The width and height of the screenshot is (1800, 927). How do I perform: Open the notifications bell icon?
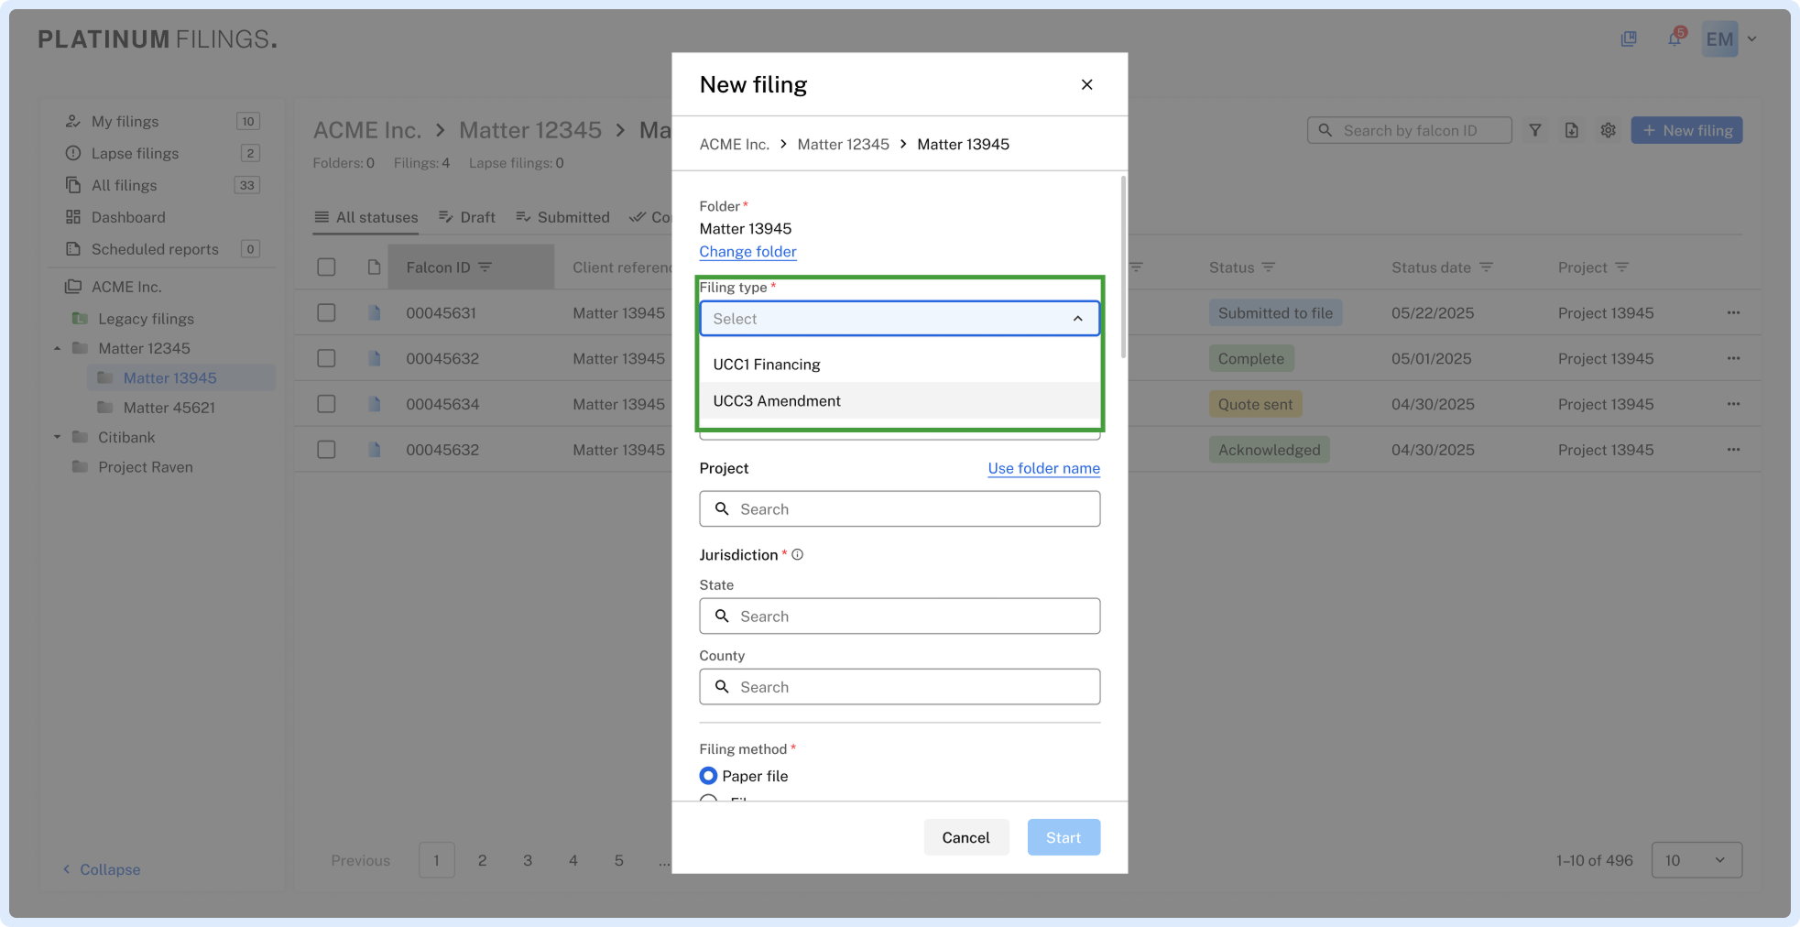[x=1675, y=38]
